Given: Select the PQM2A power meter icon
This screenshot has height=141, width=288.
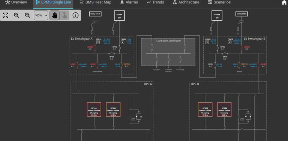Looking at the screenshot, I should (122, 42).
